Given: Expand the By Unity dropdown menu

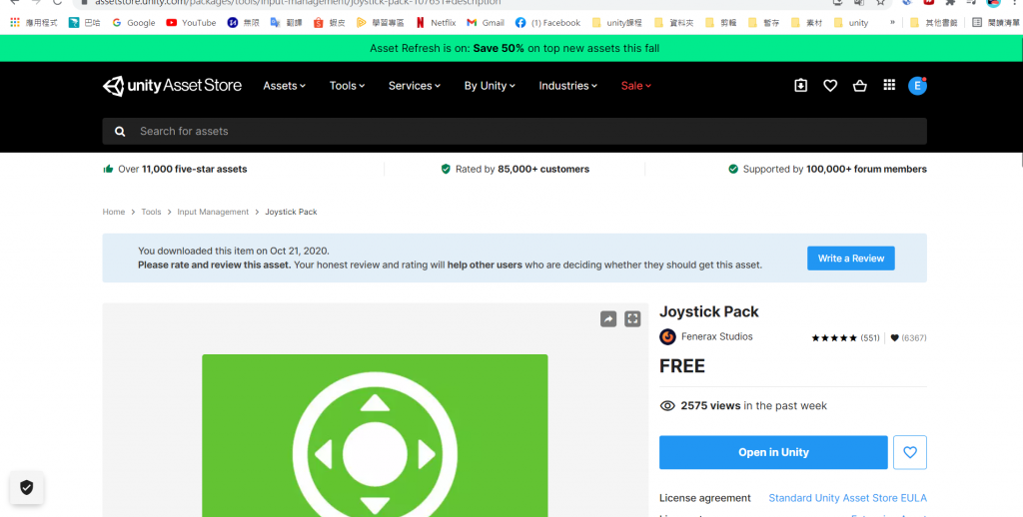Looking at the screenshot, I should point(490,86).
